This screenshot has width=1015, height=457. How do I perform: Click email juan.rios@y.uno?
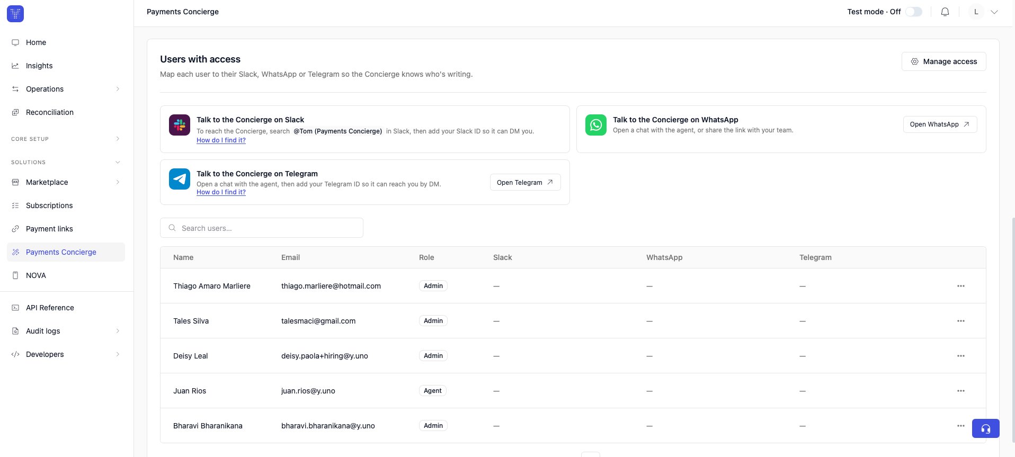click(308, 391)
